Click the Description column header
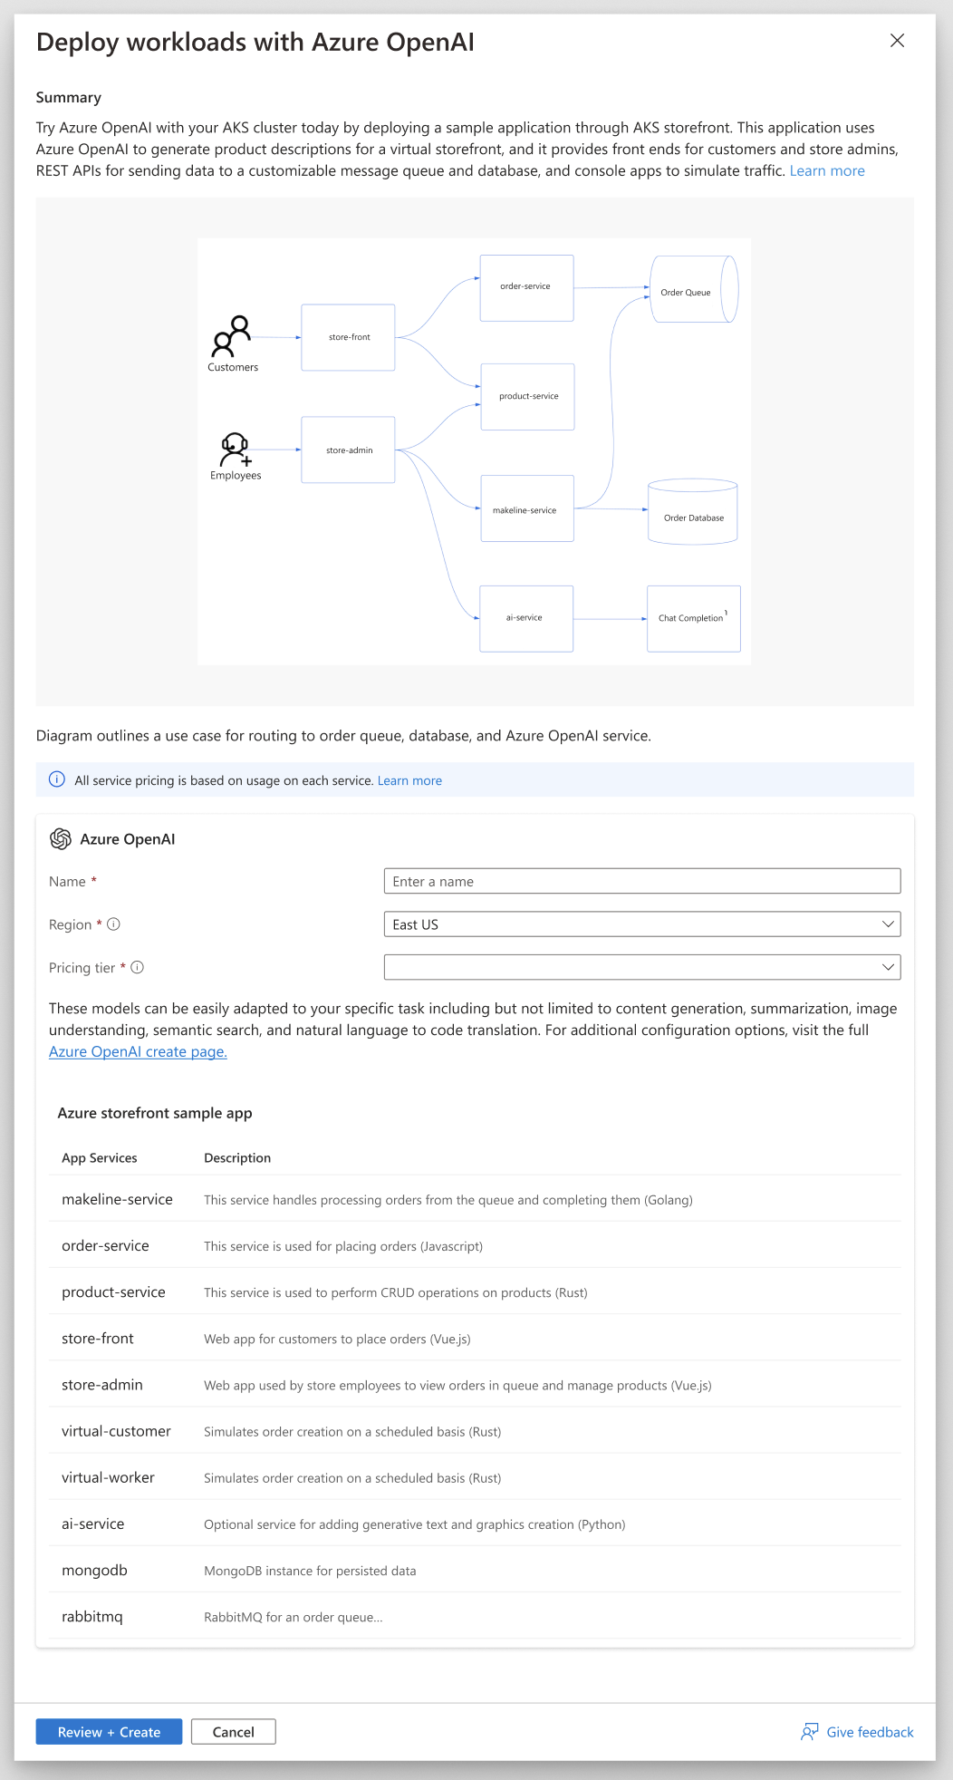The height and width of the screenshot is (1780, 953). coord(237,1158)
